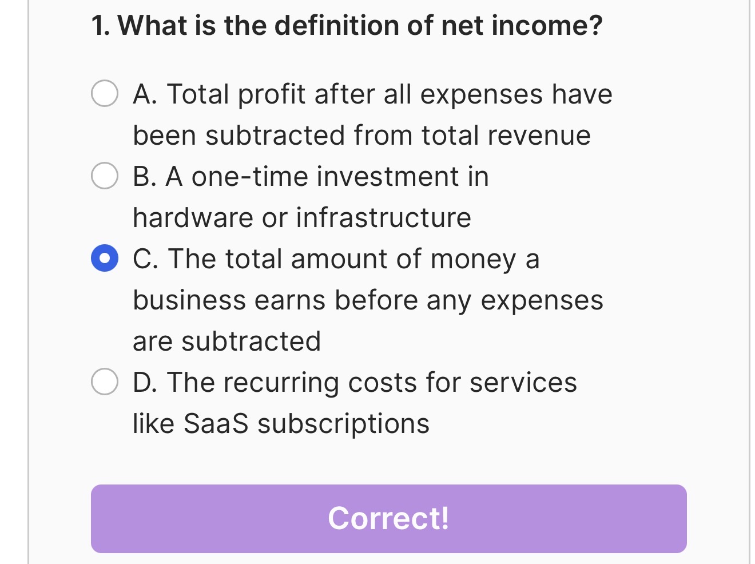
Task: Click "B. A one-time investment in" label
Action: 311,176
